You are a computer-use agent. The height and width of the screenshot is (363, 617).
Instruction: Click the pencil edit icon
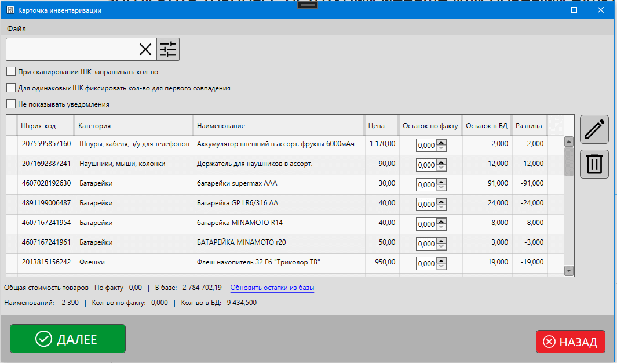[x=594, y=129]
